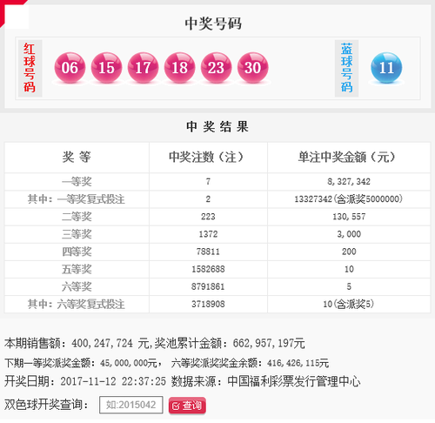Select the 蓝球号码 label
The width and height of the screenshot is (435, 423).
coord(346,68)
